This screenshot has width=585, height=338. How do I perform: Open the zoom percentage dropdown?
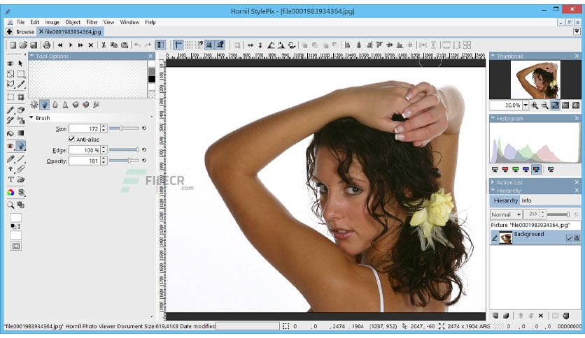tap(526, 105)
